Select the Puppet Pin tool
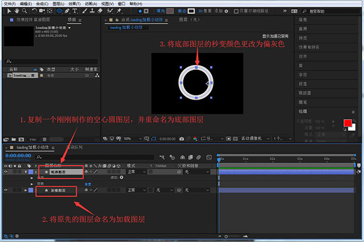This screenshot has width=364, height=242. pos(119,11)
